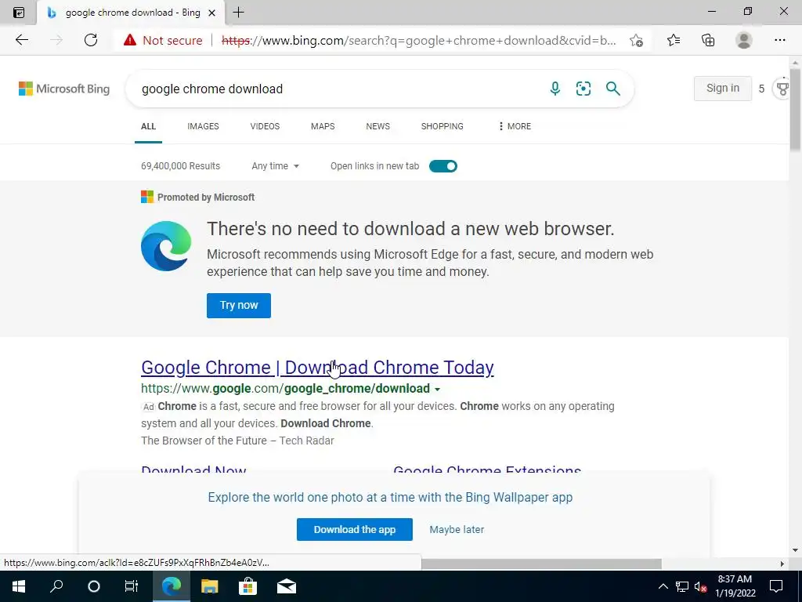Show hidden system tray icons
Viewport: 802px width, 602px height.
[x=663, y=586]
